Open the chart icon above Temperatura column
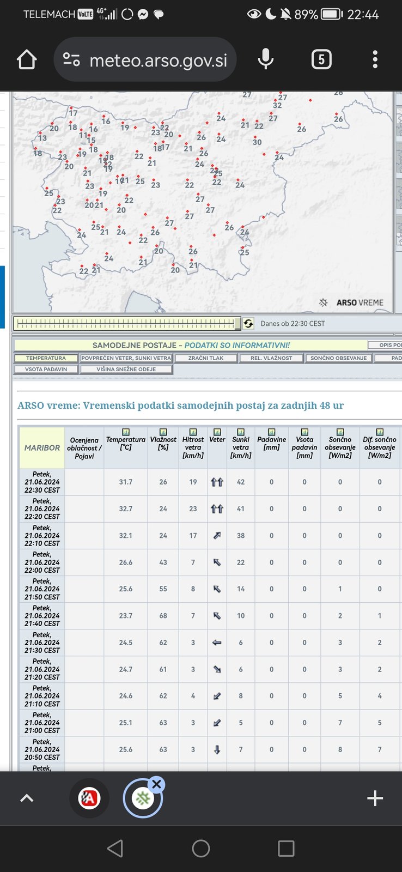 pos(126,432)
